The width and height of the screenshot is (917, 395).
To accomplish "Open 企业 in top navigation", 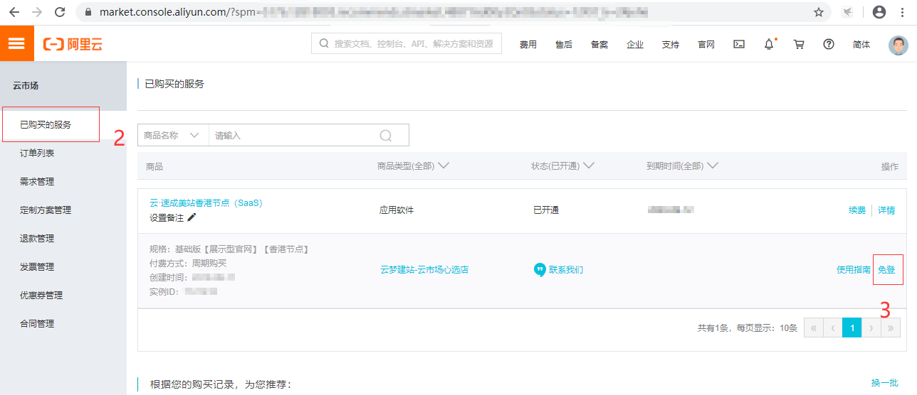I will (635, 44).
